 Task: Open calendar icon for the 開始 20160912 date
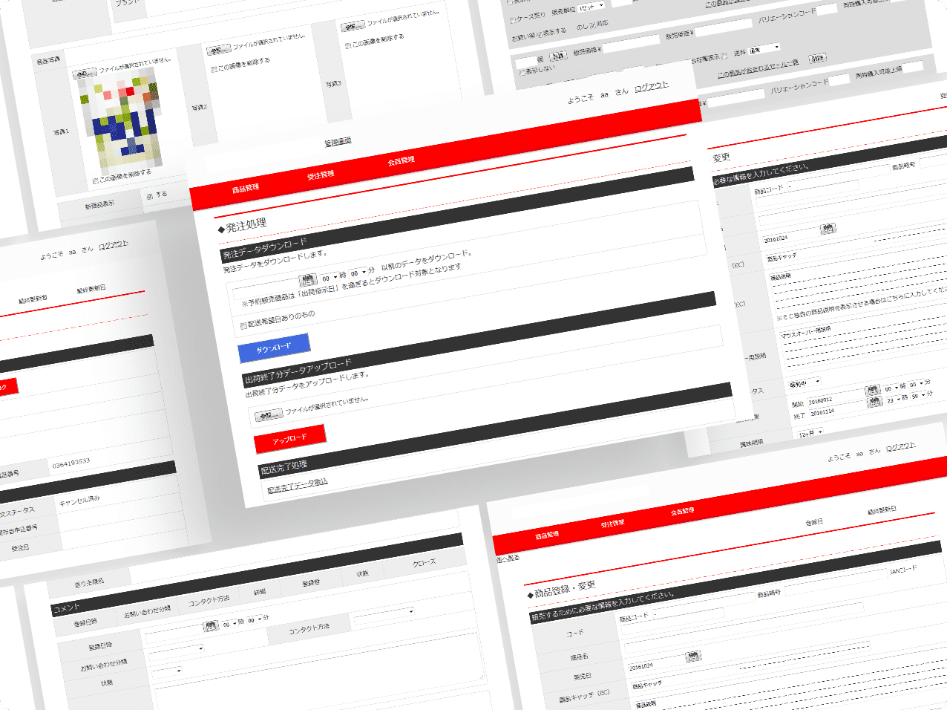pyautogui.click(x=873, y=391)
